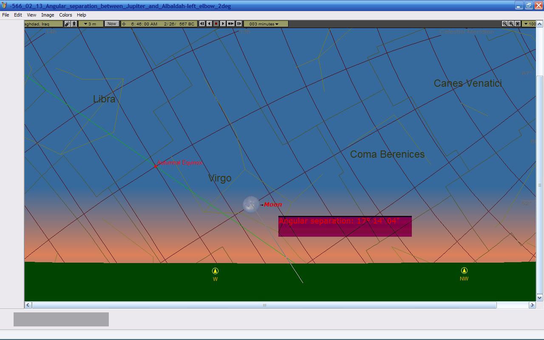544x340 pixels.
Task: Step time forward one increment
Action: [x=239, y=24]
